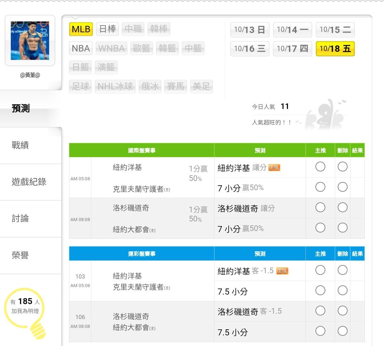This screenshot has height=346, width=384.
Task: Pick the 10/13 日 date button
Action: click(x=250, y=29)
